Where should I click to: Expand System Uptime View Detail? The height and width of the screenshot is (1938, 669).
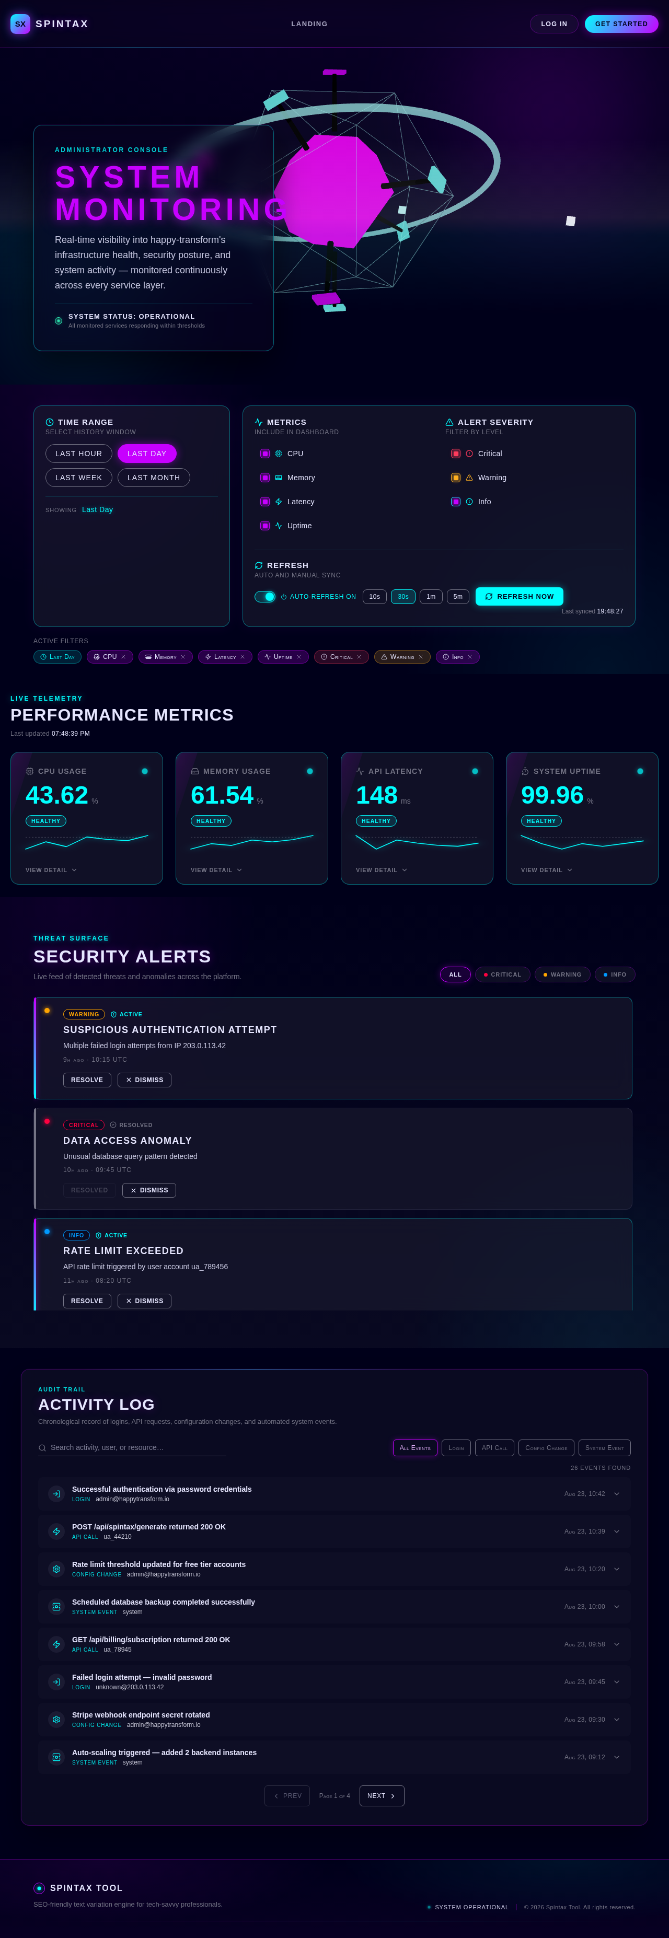(x=547, y=871)
